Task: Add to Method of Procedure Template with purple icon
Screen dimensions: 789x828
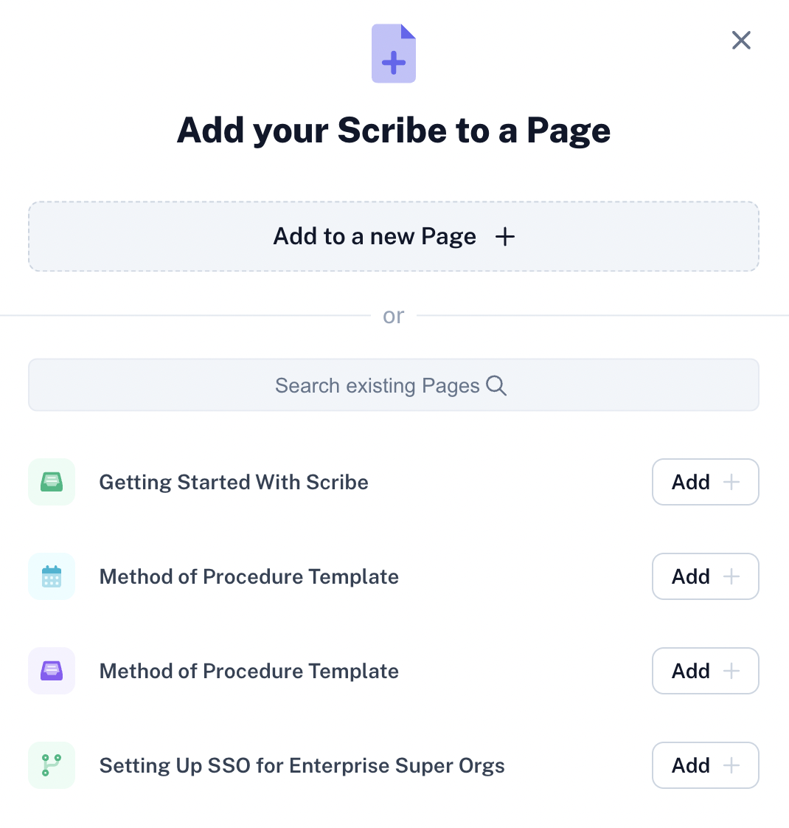Action: pos(706,671)
